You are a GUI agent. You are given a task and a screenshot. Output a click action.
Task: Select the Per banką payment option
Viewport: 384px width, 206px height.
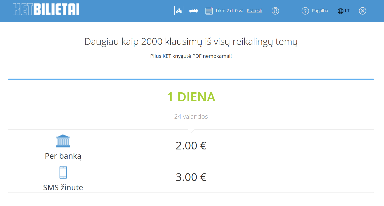(63, 156)
